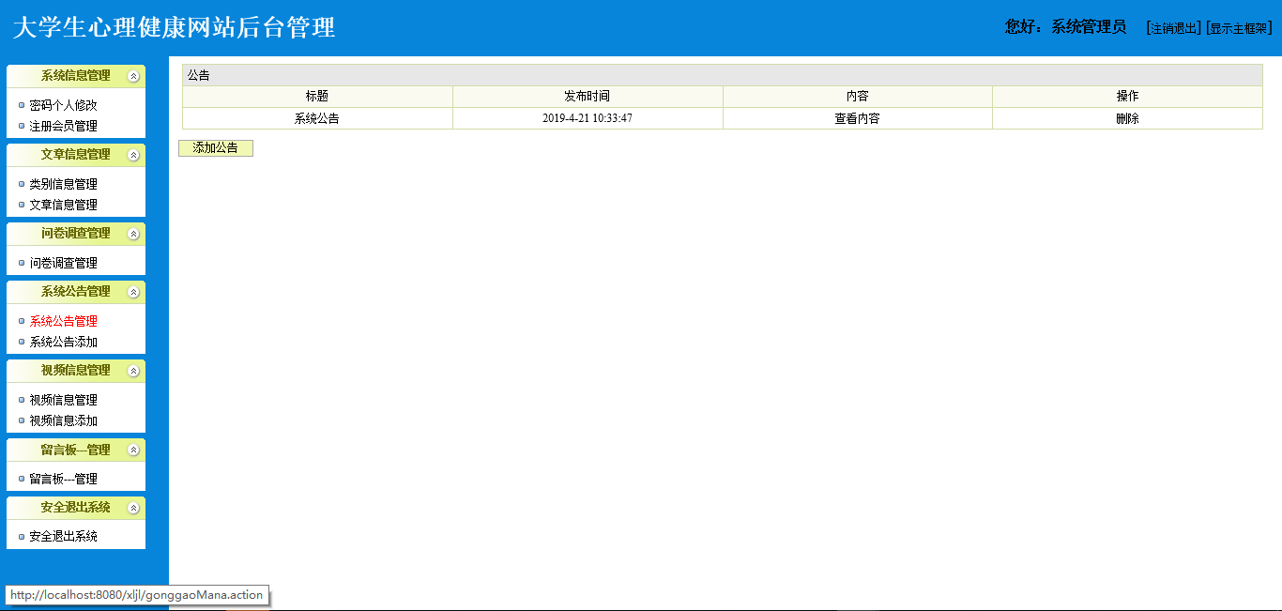Click bullet icon beside 留言板---管理 link

pyautogui.click(x=22, y=479)
